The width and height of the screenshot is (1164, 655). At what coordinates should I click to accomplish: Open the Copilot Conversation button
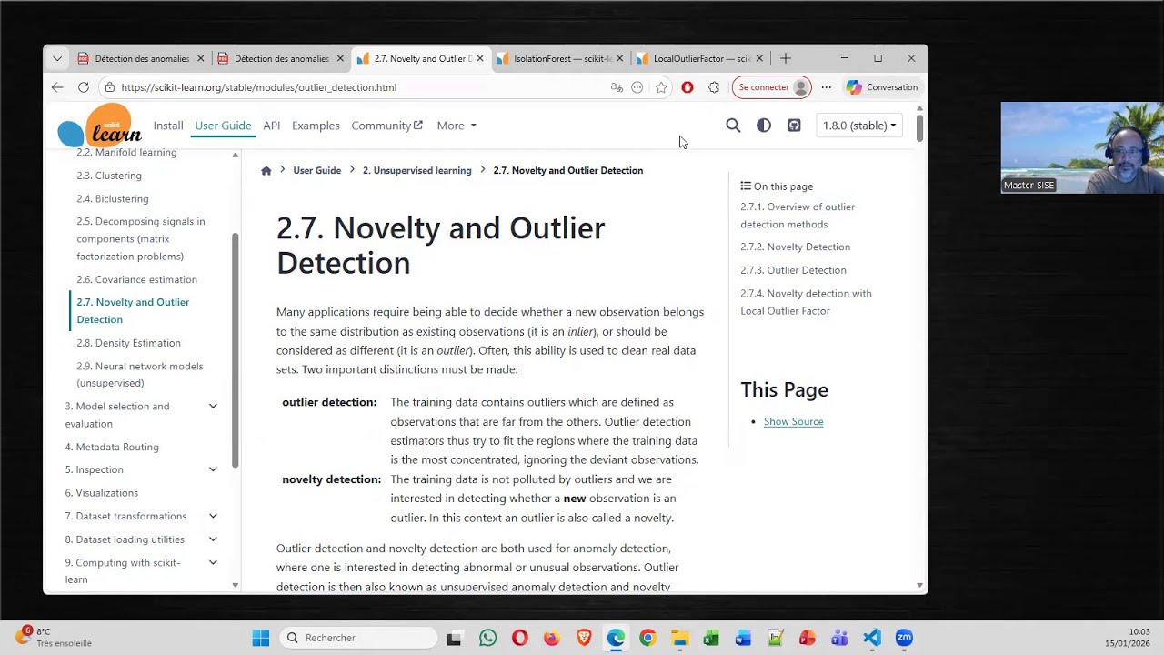tap(882, 87)
